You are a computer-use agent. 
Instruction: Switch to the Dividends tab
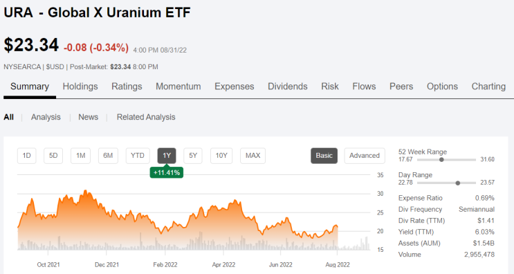[288, 86]
